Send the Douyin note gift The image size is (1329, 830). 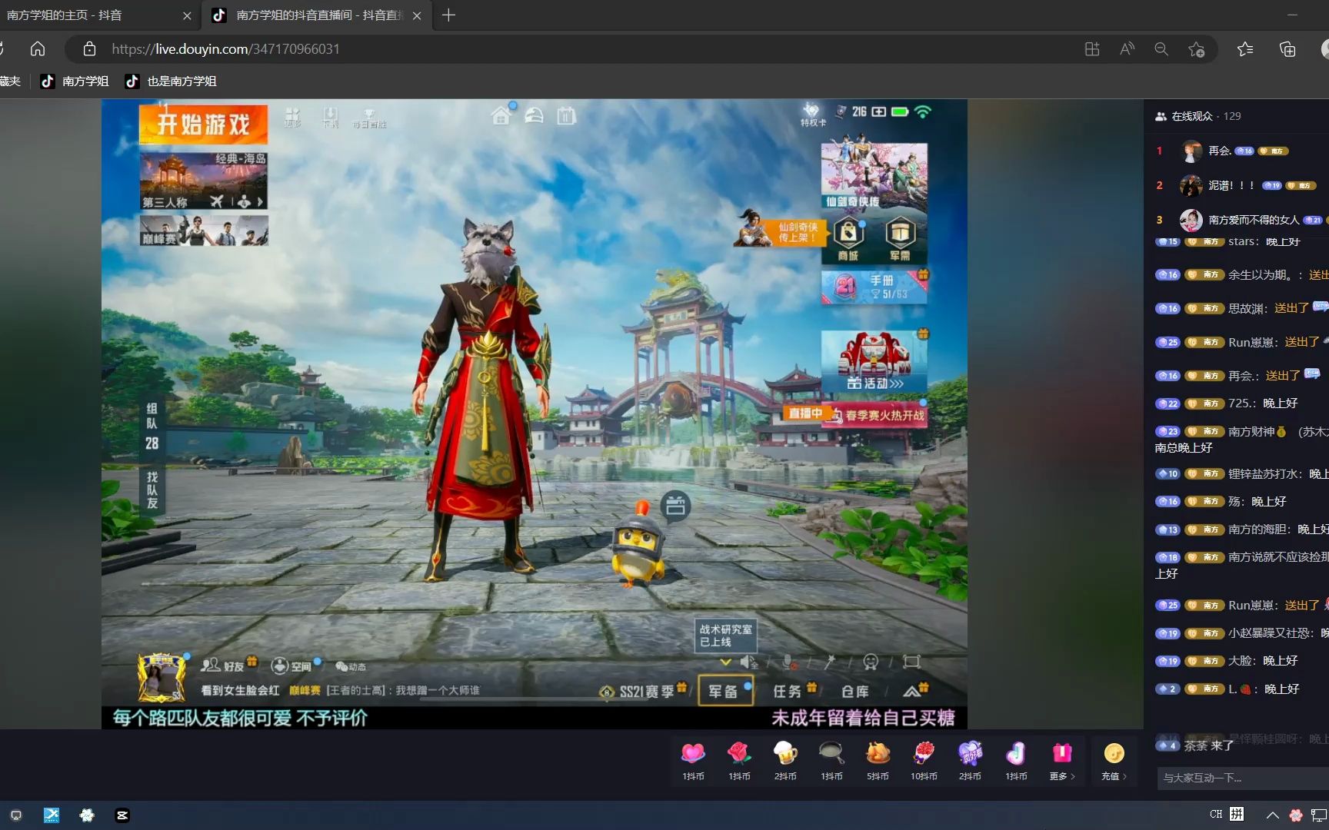[x=1016, y=760]
